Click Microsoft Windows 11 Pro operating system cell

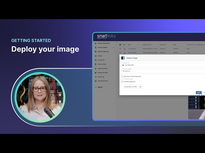click(x=150, y=49)
